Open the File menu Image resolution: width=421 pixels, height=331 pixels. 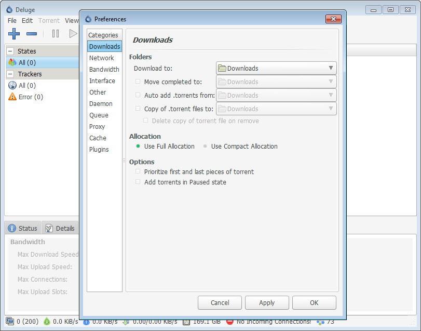12,21
